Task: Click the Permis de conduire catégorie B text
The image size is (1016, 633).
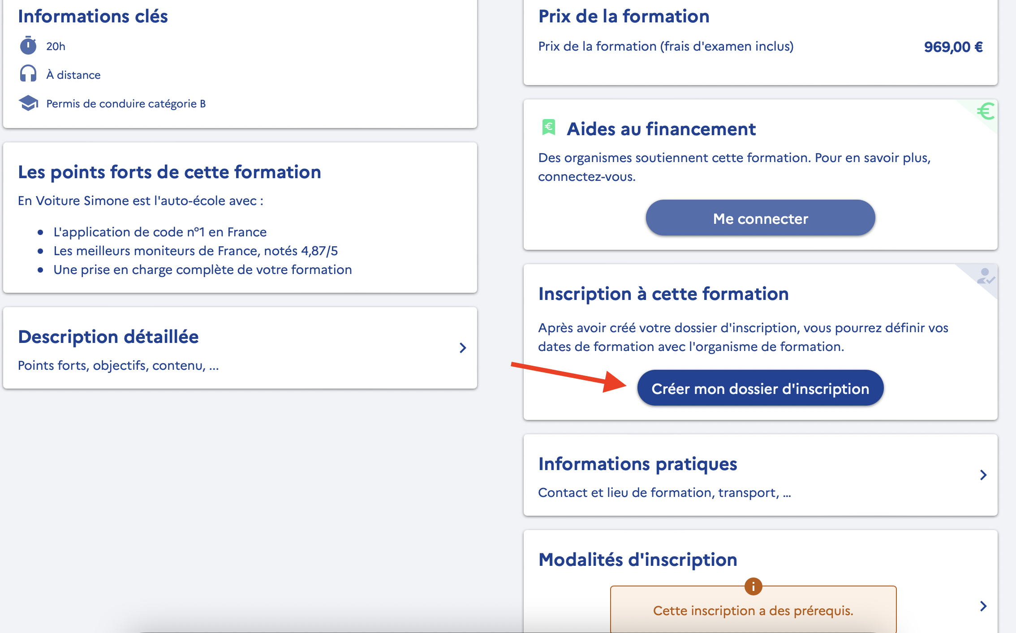Action: point(126,103)
